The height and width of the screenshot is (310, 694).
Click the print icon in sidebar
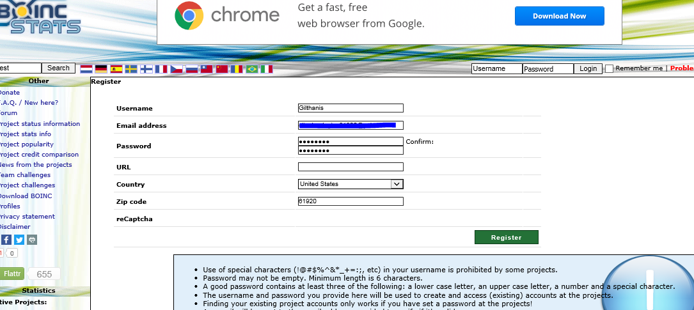[32, 240]
